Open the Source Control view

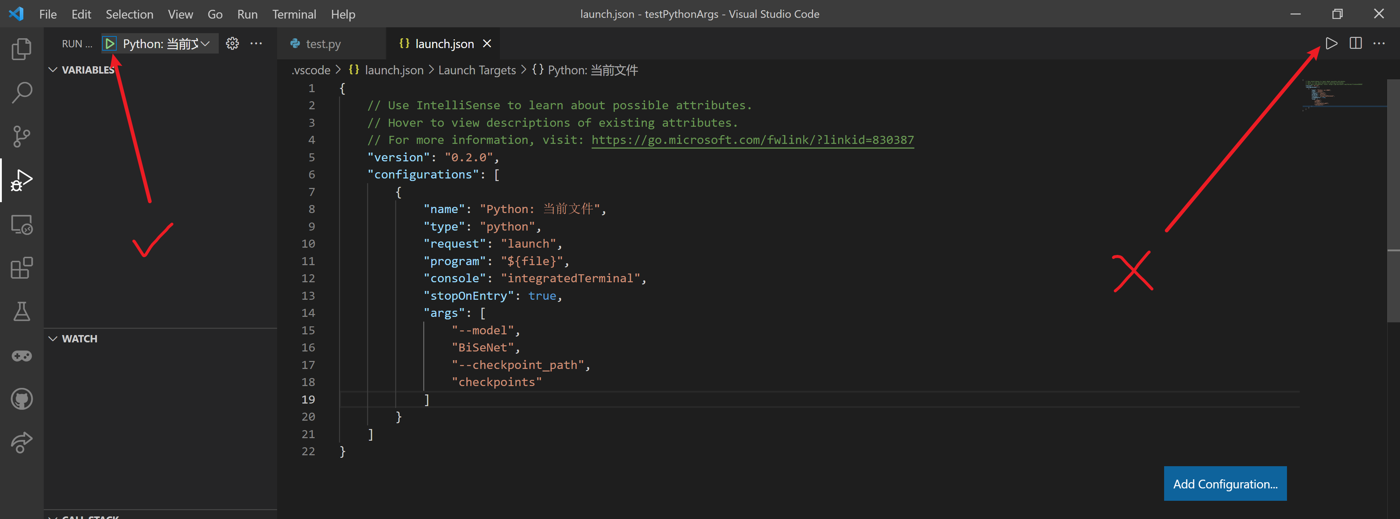click(22, 136)
